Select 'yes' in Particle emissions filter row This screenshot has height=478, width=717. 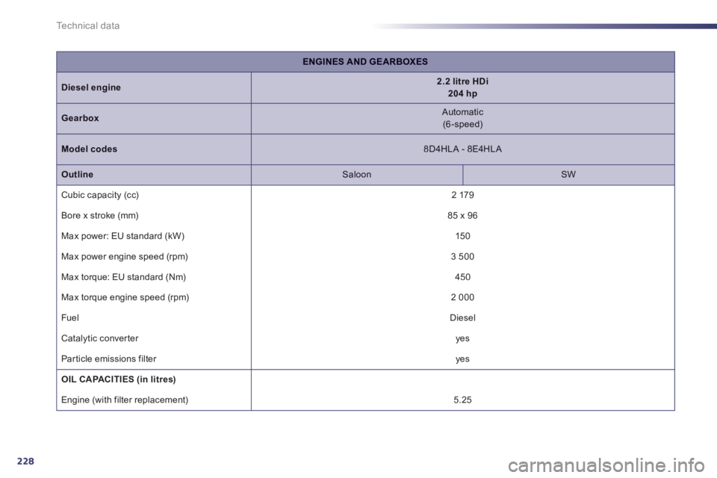click(x=462, y=359)
